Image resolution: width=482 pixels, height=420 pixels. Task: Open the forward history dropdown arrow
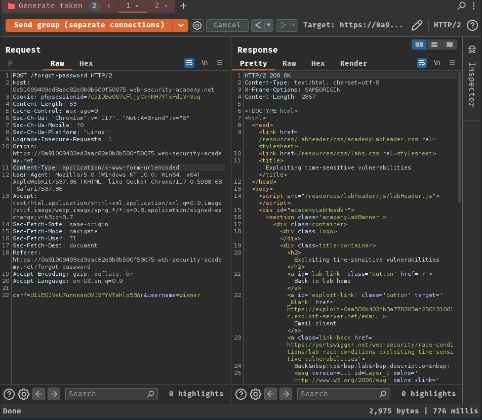click(294, 25)
